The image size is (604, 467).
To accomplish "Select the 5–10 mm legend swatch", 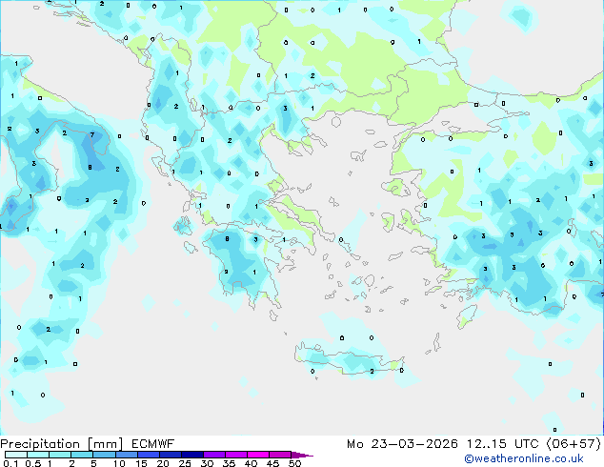I will (104, 455).
